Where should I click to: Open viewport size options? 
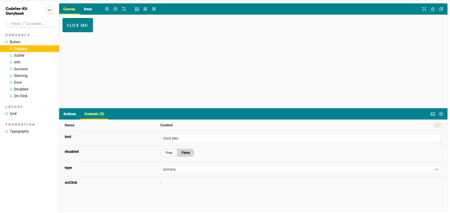tap(154, 9)
